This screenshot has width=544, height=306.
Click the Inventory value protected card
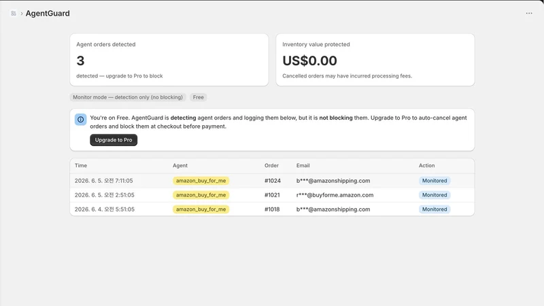[x=375, y=60]
